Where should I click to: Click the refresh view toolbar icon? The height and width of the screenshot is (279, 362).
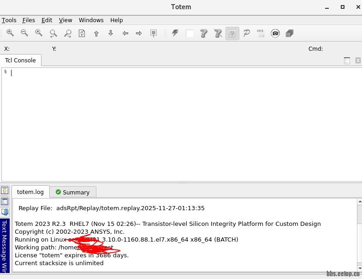pyautogui.click(x=82, y=33)
